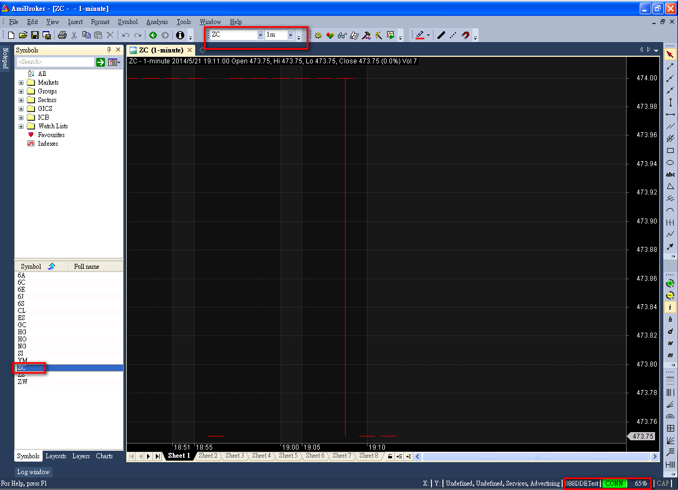Click the Zoom out magnifier icon

pyautogui.click(x=670, y=296)
